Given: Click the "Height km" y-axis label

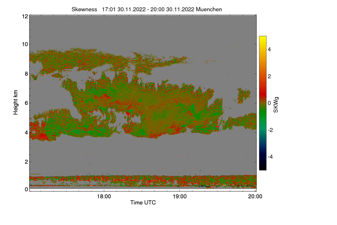Looking at the screenshot, I should (16, 102).
